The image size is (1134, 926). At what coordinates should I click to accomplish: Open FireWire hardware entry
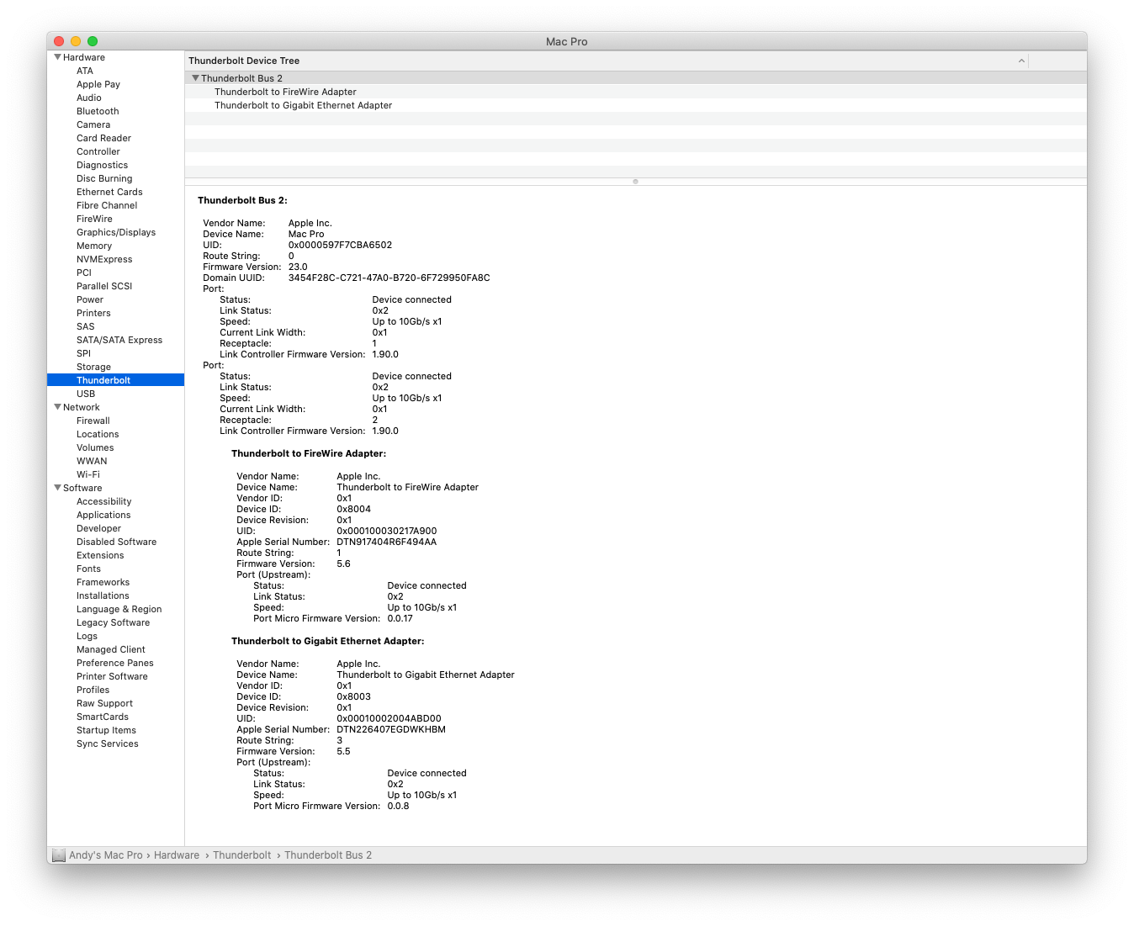[x=94, y=219]
